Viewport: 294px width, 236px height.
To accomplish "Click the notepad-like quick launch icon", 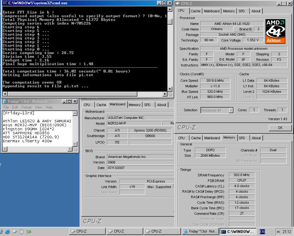I will (22, 232).
